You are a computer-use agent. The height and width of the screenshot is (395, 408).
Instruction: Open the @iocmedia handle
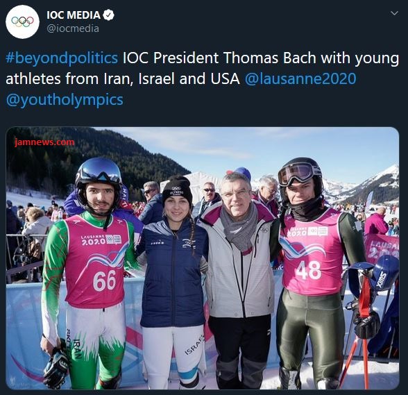(73, 28)
